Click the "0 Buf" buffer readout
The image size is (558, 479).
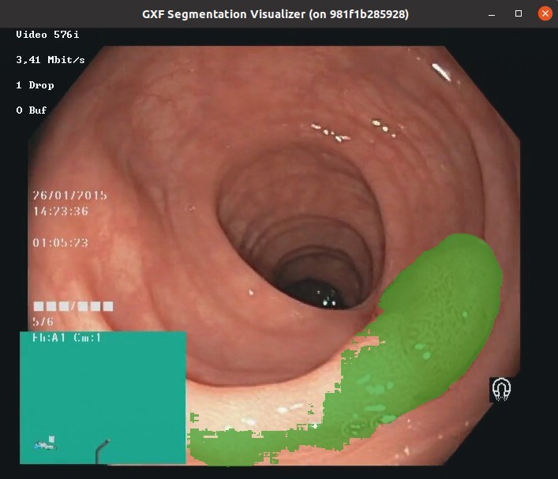coord(32,110)
